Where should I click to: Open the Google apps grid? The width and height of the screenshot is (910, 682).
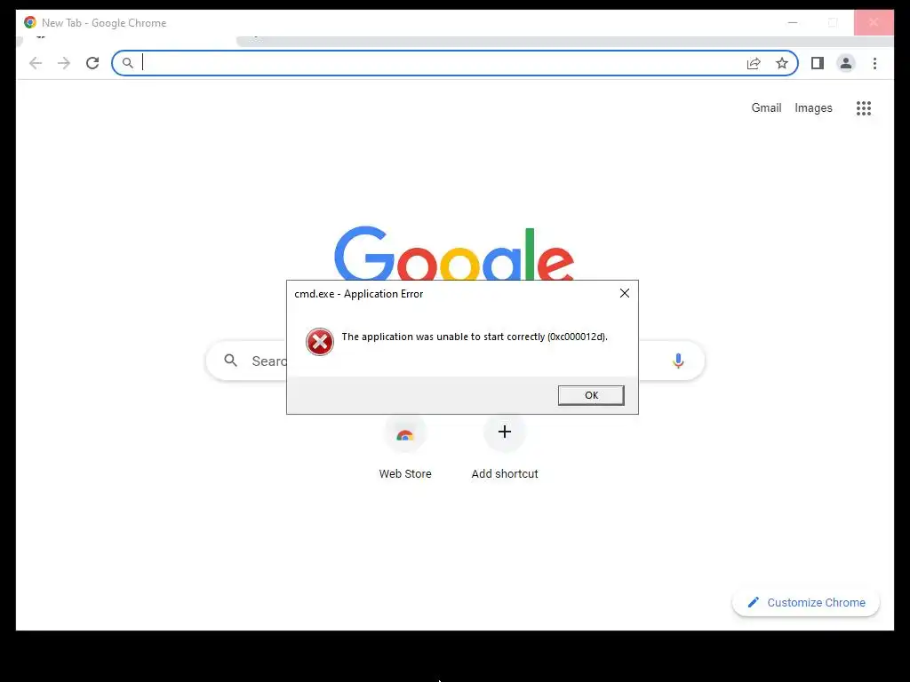(x=864, y=107)
